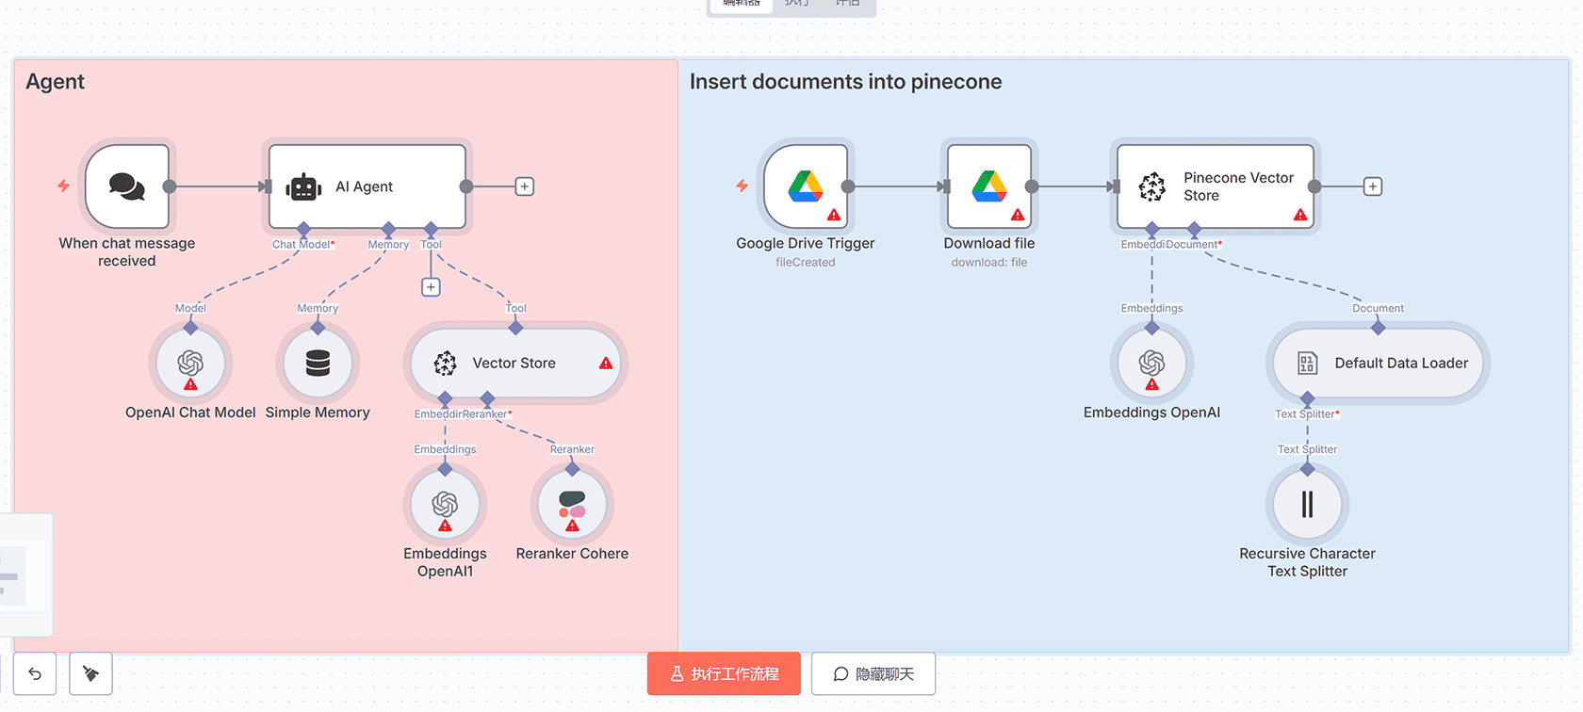Click the broom tidy-up workflow button

click(x=91, y=673)
